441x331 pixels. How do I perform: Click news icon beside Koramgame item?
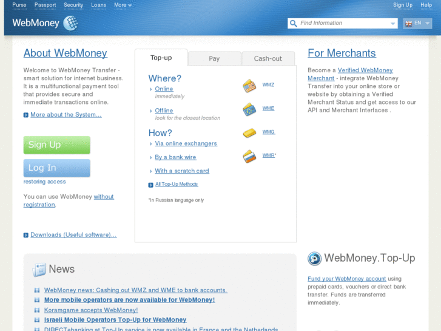click(37, 310)
